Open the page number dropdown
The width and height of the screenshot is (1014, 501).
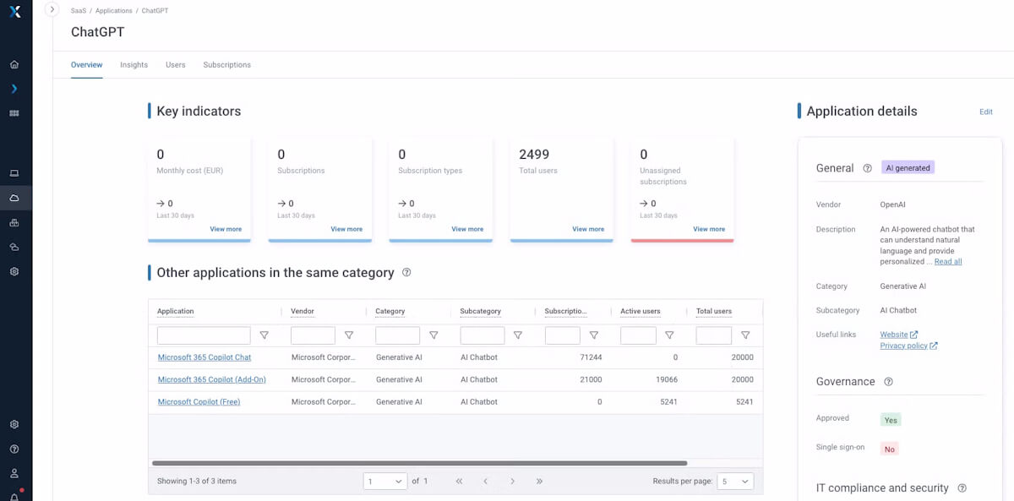tap(385, 481)
